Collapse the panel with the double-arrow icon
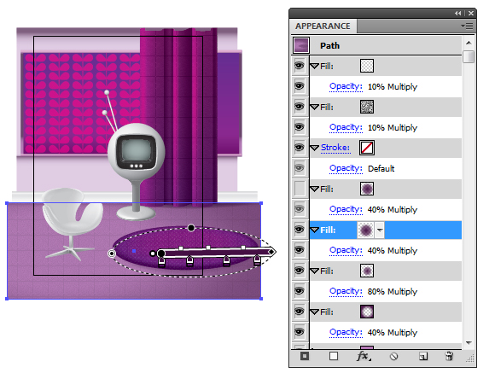This screenshot has width=489, height=379. click(x=457, y=13)
